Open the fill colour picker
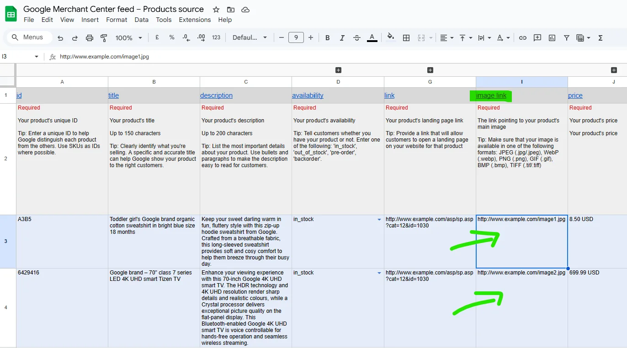This screenshot has width=627, height=348. point(391,37)
